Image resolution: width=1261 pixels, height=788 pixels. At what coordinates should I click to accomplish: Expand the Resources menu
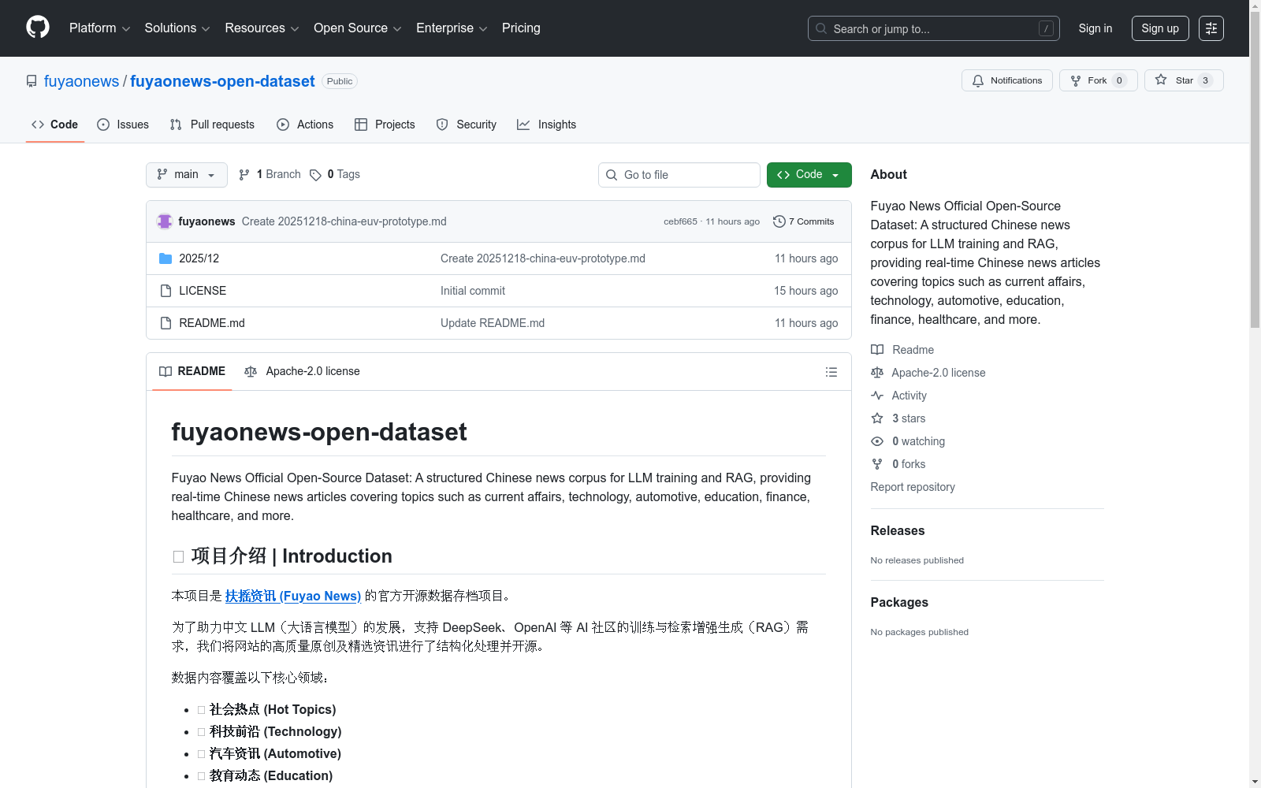(262, 28)
